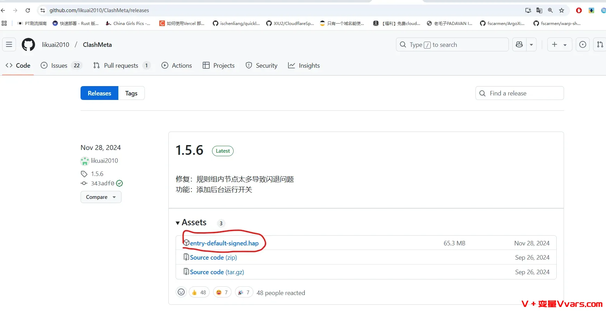The image size is (606, 311).
Task: Open the plus create-new dropdown
Action: pyautogui.click(x=559, y=44)
